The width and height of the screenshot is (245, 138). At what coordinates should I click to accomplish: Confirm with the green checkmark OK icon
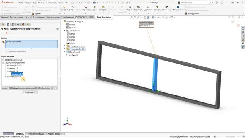point(2,33)
